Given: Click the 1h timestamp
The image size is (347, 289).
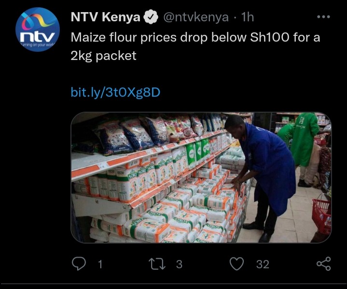Looking at the screenshot, I should tap(248, 17).
